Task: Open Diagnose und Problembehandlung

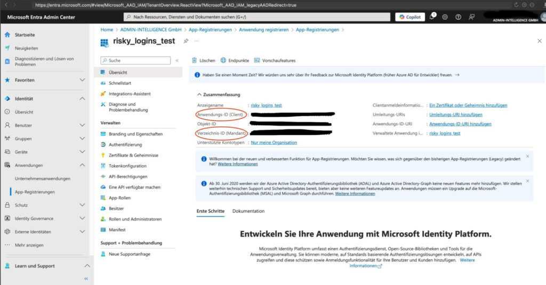Action: [128, 107]
